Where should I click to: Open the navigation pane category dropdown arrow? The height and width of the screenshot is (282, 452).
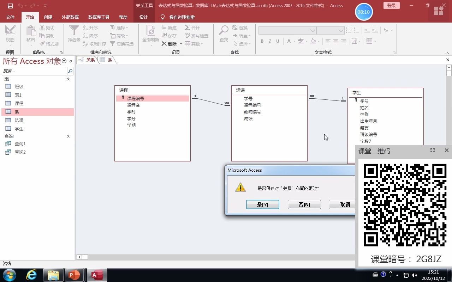point(64,61)
